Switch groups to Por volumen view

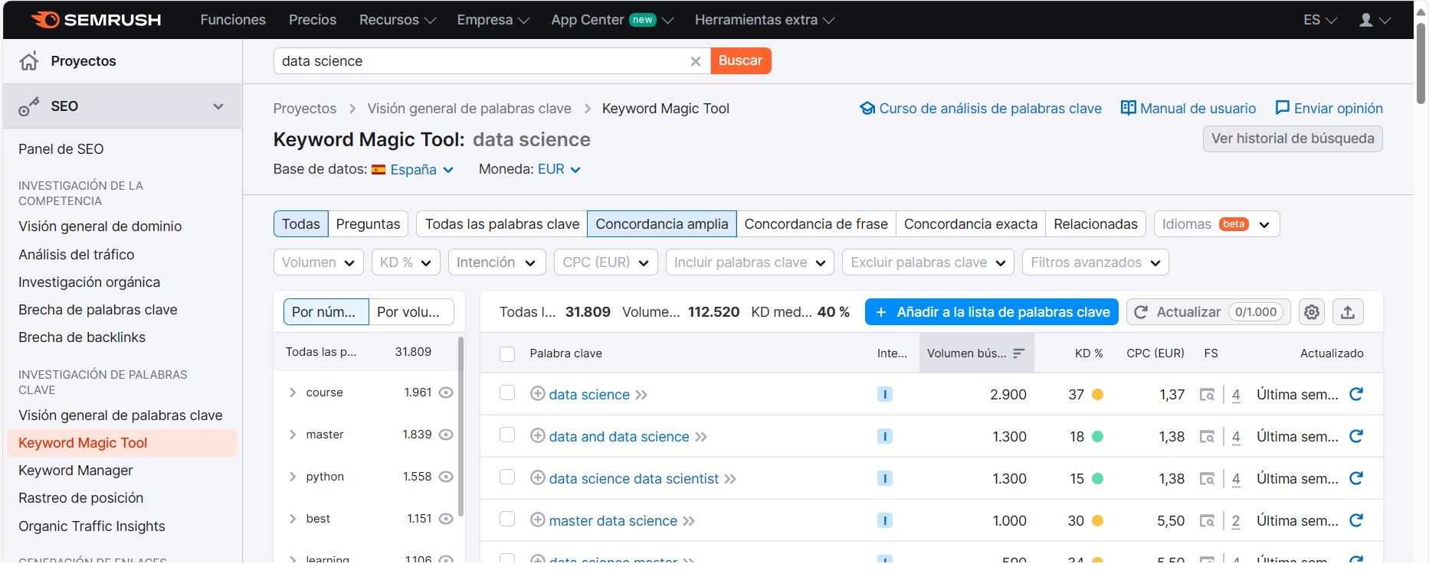click(411, 312)
